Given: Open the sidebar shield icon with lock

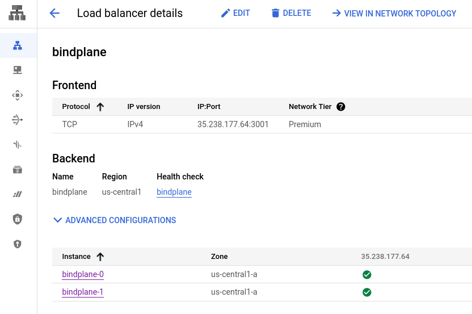Looking at the screenshot, I should point(18,219).
